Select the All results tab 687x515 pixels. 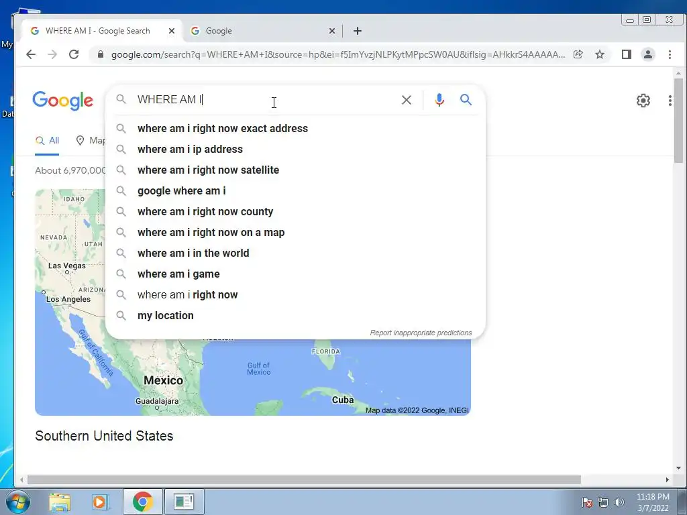[47, 141]
